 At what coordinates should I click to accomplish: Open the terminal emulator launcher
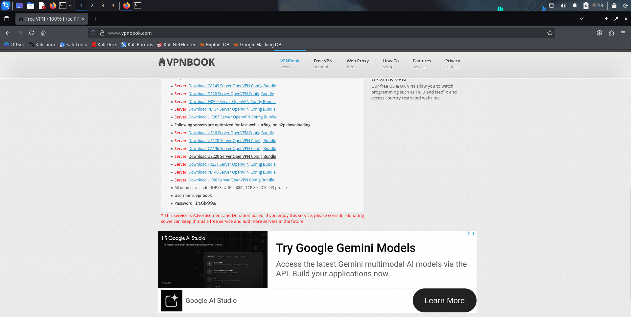click(63, 6)
